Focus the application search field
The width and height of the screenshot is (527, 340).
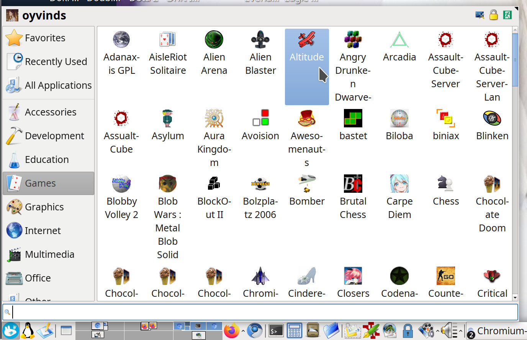[x=260, y=312]
